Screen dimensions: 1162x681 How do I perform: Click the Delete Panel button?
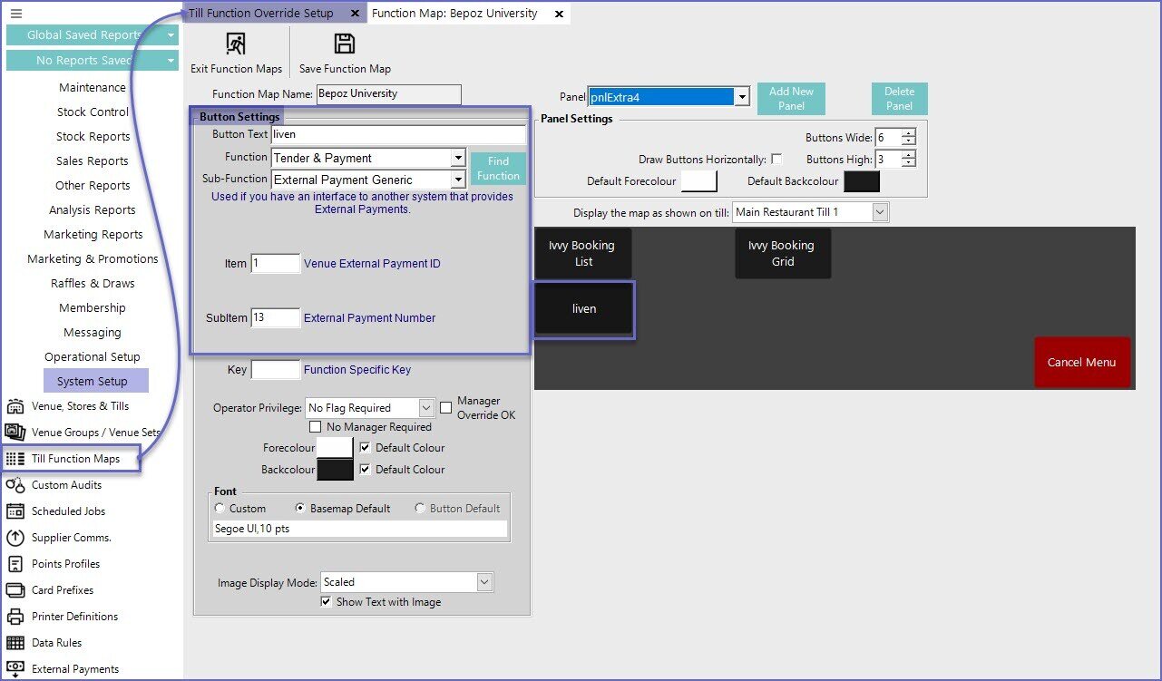tap(899, 99)
